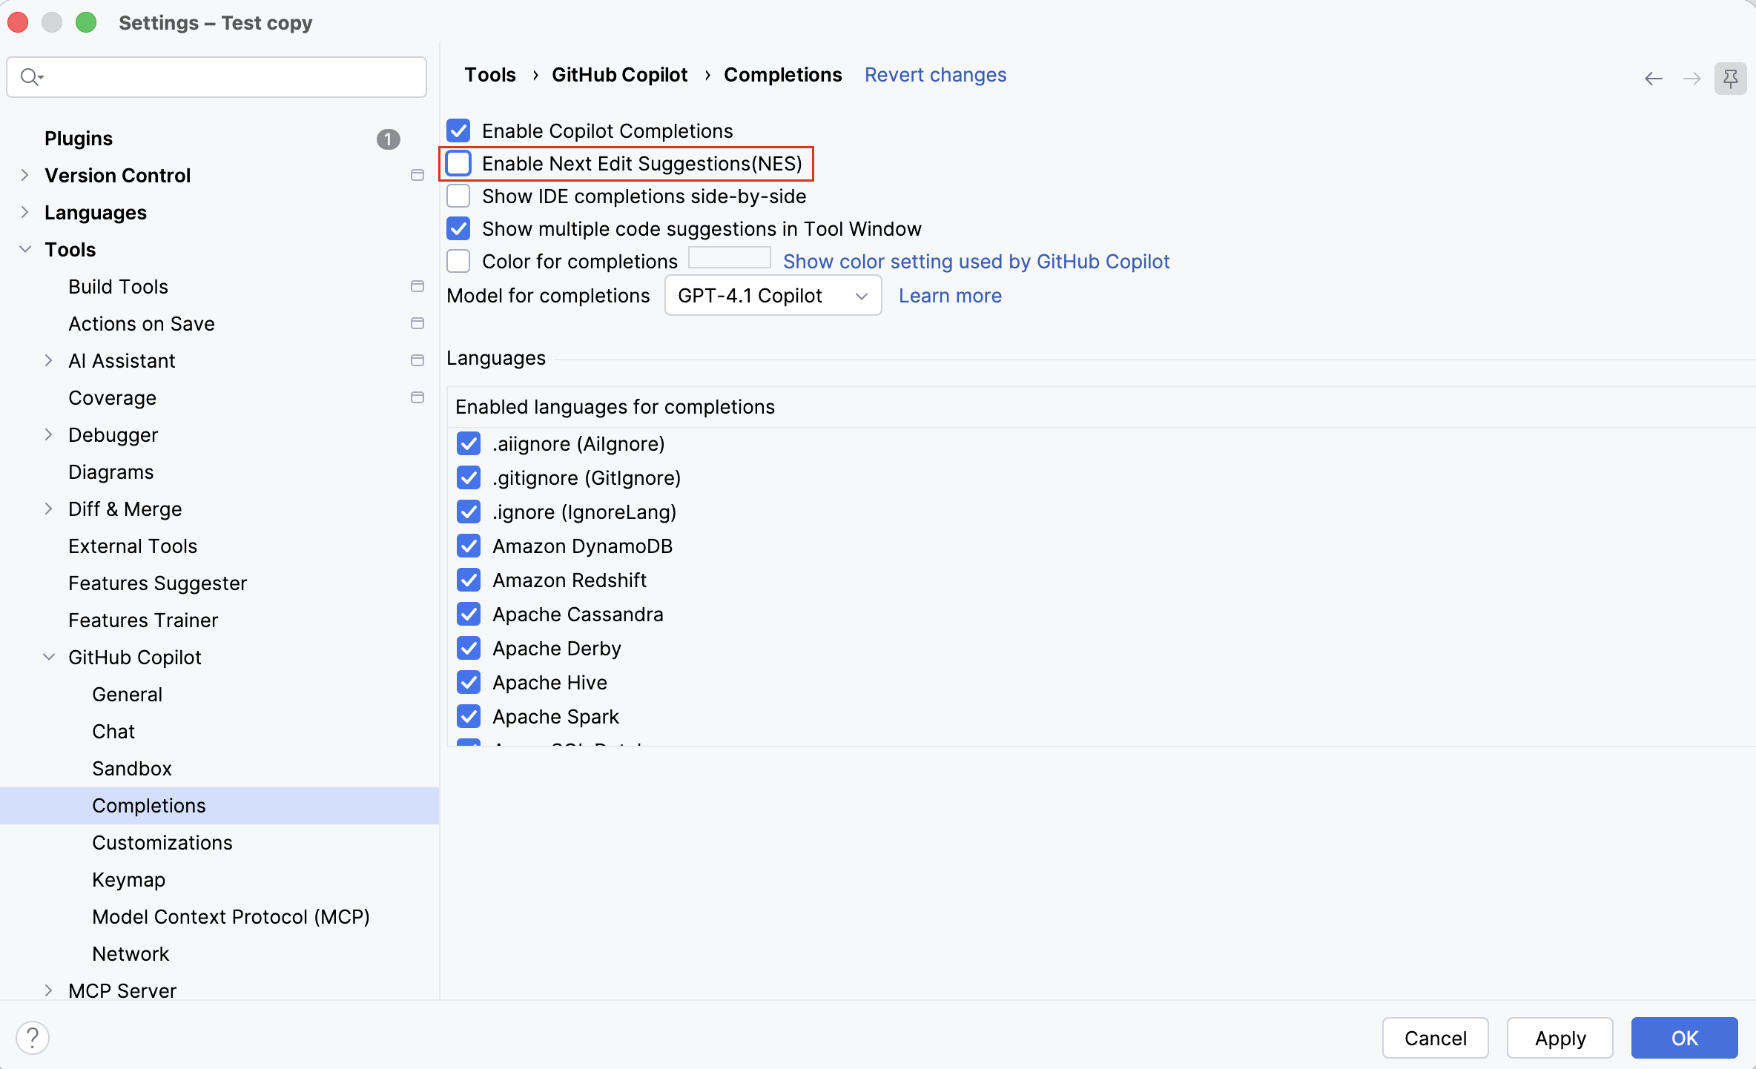Disable Apache Cassandra completions
Screen dimensions: 1756x1069
coord(469,614)
